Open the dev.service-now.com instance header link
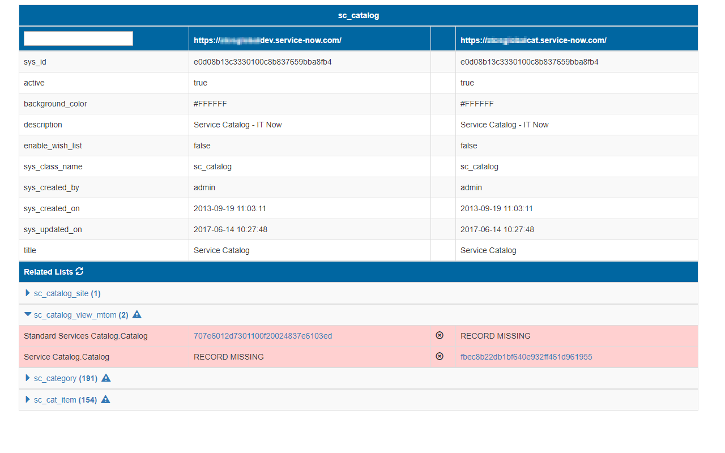The image size is (725, 453). pyautogui.click(x=267, y=40)
